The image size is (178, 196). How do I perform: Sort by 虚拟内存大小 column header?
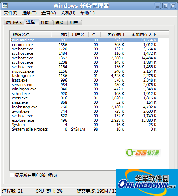(142, 35)
